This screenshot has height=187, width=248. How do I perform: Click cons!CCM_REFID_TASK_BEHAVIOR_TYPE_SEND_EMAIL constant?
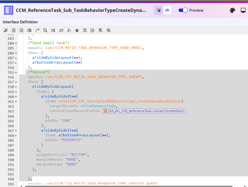(x=94, y=48)
